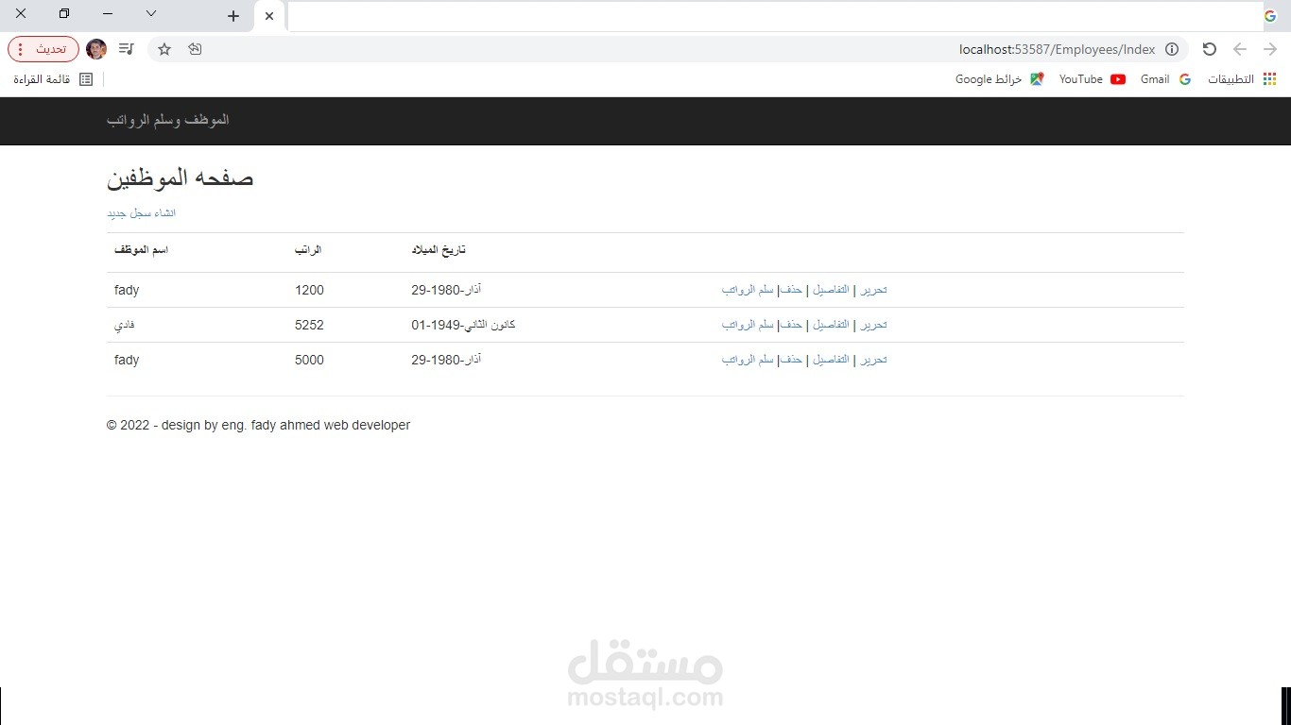Click the new tab plus button
The height and width of the screenshot is (725, 1291).
[232, 16]
